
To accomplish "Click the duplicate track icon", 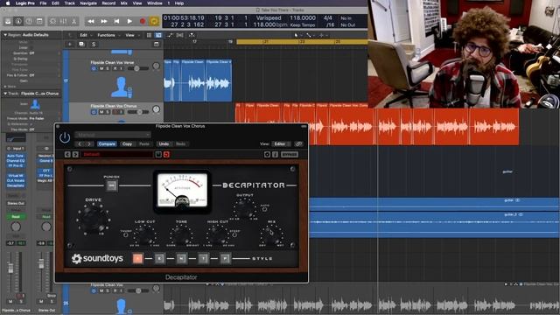I will point(81,45).
